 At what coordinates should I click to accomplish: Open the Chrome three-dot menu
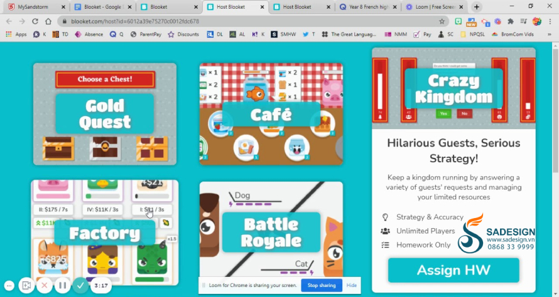coord(550,21)
